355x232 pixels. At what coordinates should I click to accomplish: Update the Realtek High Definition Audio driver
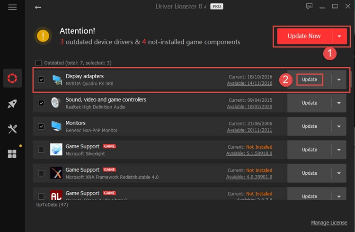[x=310, y=103]
